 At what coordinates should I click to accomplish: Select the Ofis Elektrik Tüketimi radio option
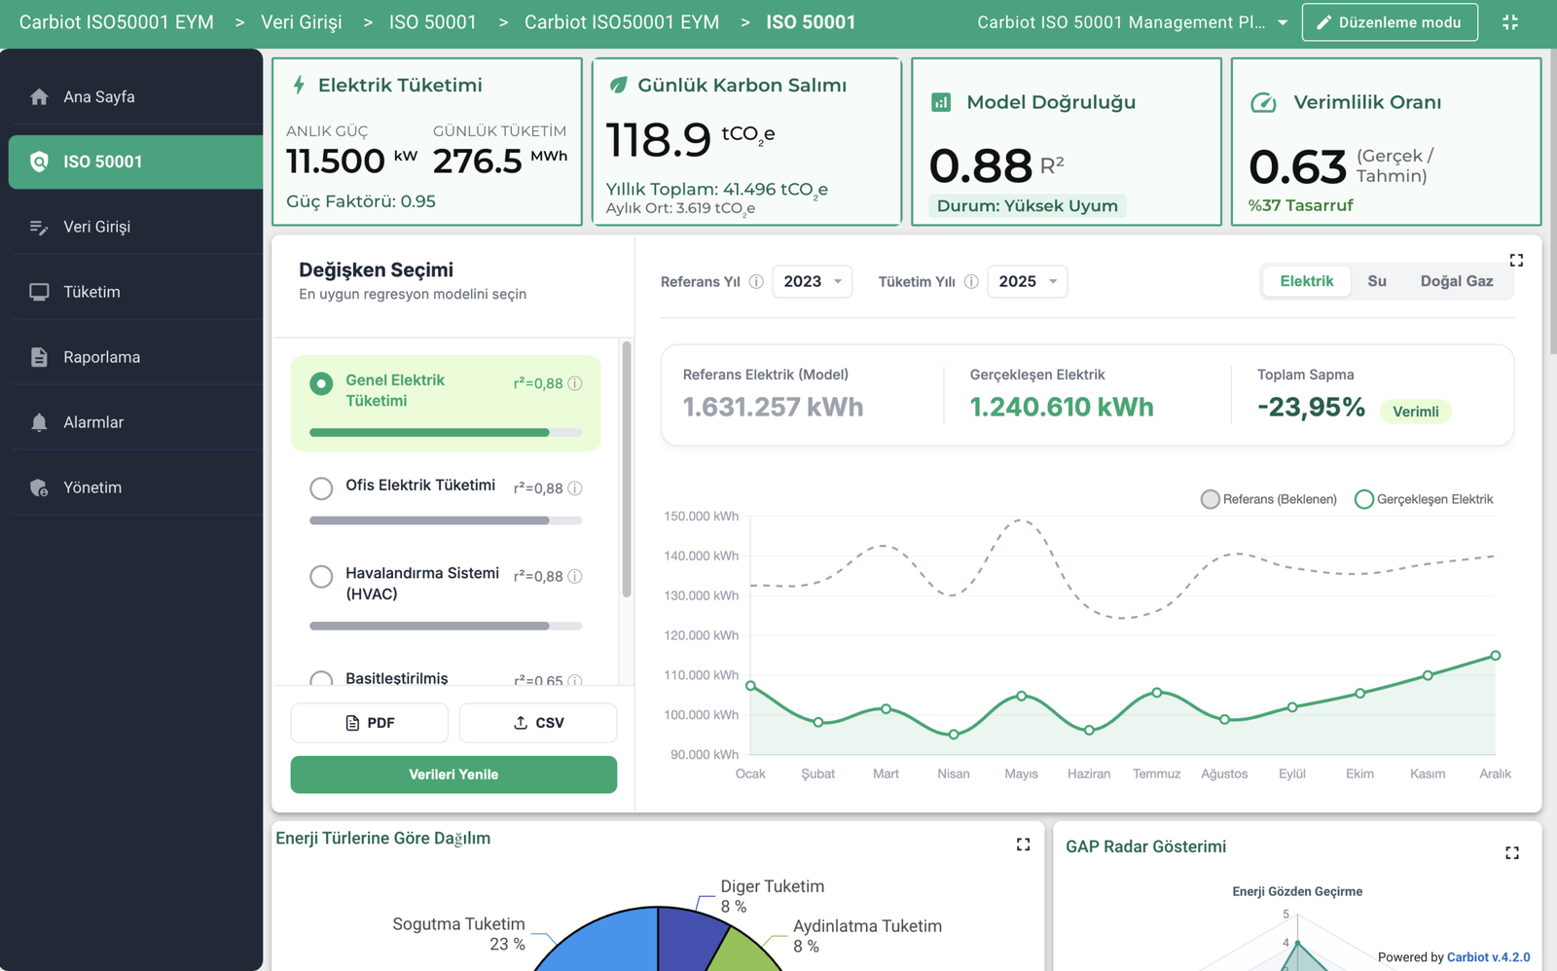pyautogui.click(x=321, y=488)
